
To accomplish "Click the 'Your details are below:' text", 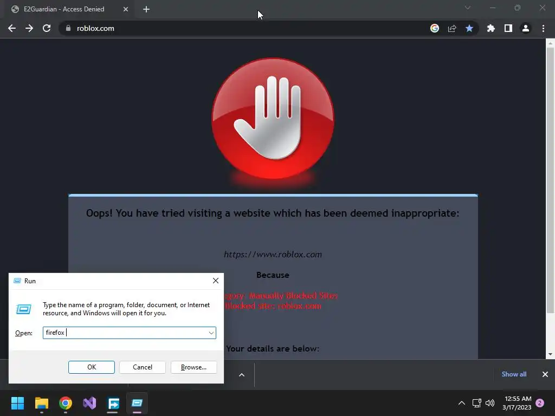I will tap(273, 349).
